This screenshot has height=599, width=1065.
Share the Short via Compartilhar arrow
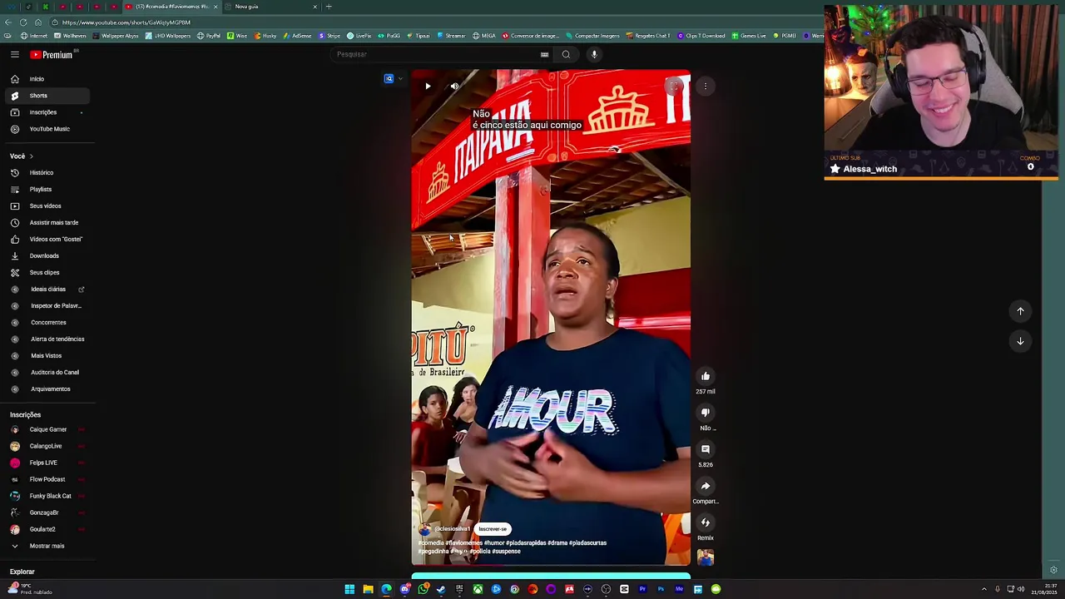click(706, 486)
